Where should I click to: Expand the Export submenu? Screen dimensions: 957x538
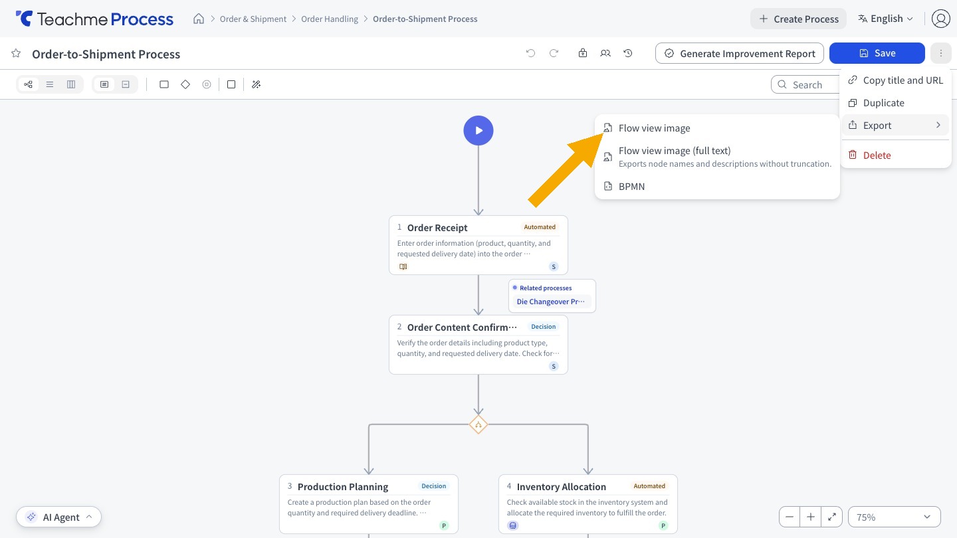(x=896, y=125)
